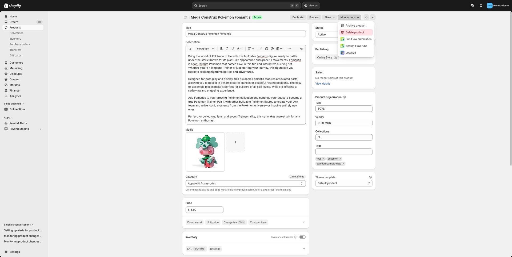
Task: Insert a video into description
Action: (x=272, y=49)
